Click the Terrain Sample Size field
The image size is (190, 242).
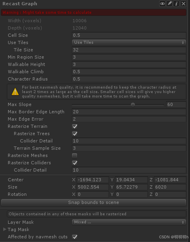pyautogui.click(x=129, y=148)
